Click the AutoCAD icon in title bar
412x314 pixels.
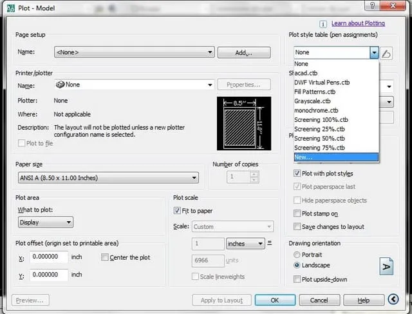tap(11, 8)
